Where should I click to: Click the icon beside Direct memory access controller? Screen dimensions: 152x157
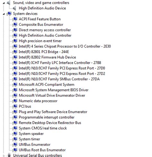15,30
